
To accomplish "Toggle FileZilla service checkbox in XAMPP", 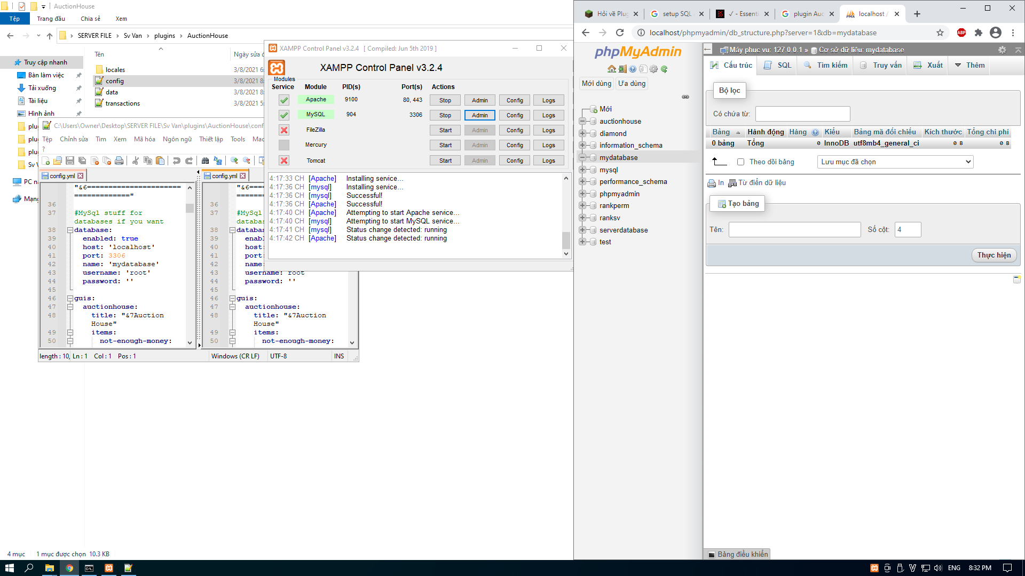I will point(284,130).
